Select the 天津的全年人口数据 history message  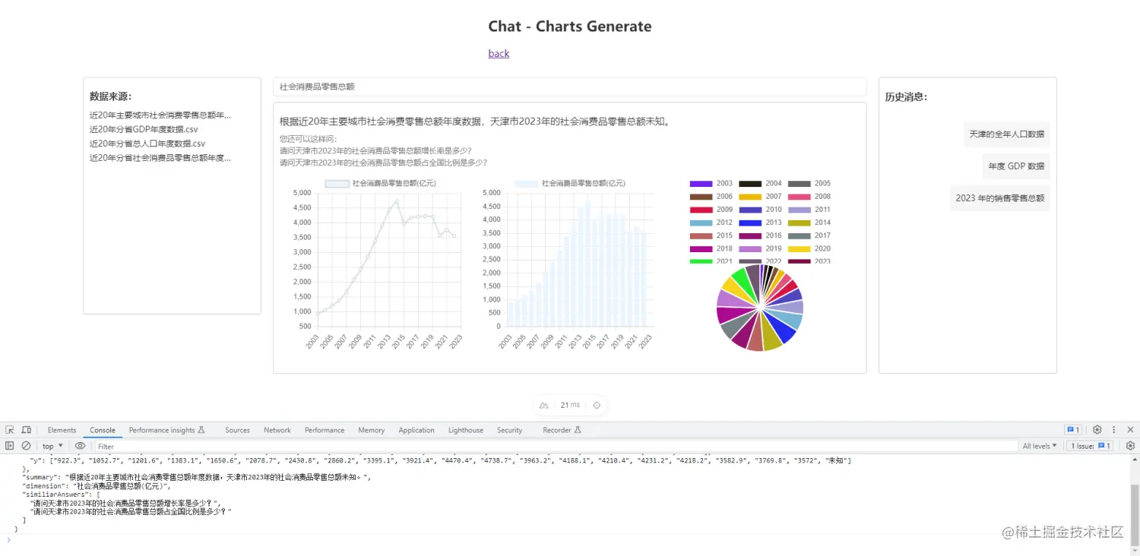click(1007, 134)
